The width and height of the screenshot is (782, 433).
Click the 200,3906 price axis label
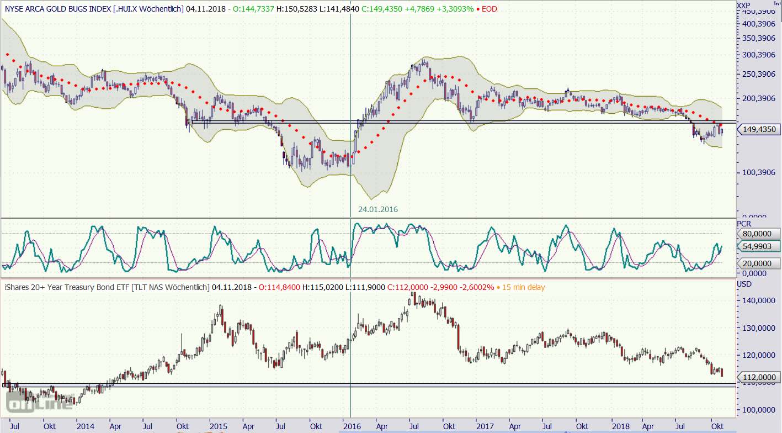pyautogui.click(x=758, y=98)
